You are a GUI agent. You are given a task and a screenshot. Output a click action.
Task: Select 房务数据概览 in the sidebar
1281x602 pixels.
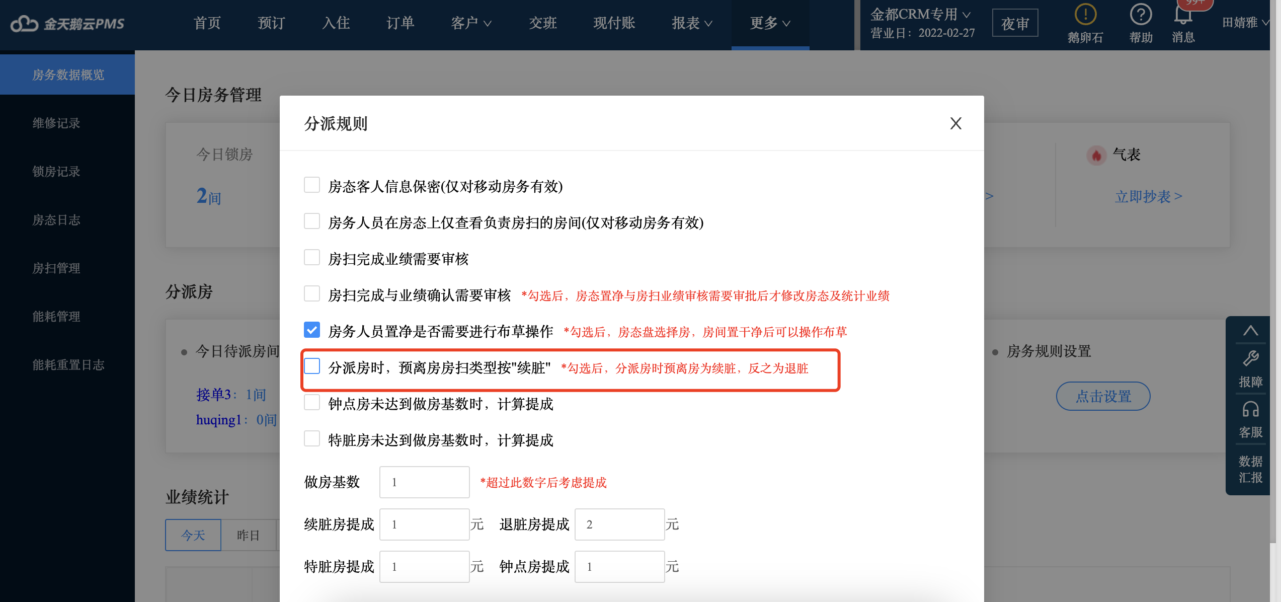67,74
